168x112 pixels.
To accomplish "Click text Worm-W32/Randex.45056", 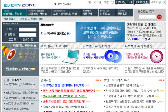I will (x=143, y=28).
